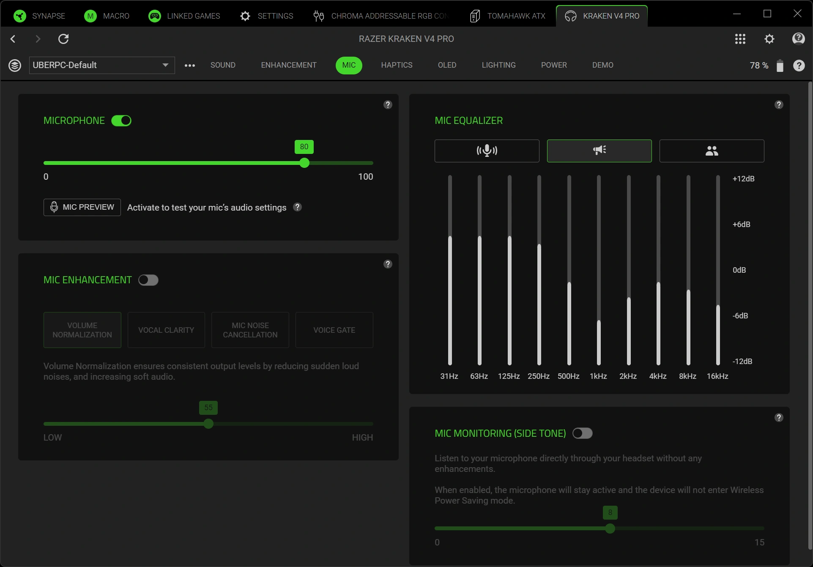Open help for the Microphone panel

point(388,105)
